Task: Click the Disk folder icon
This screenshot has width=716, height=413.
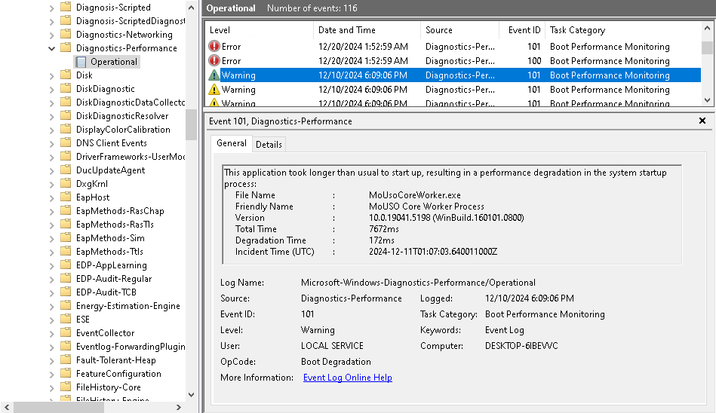Action: (x=66, y=75)
